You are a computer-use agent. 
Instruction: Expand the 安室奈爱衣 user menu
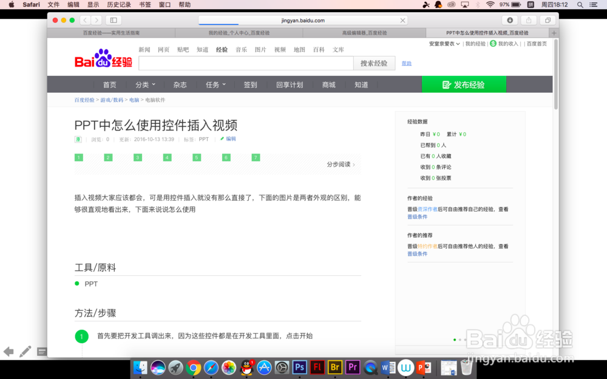(x=444, y=44)
